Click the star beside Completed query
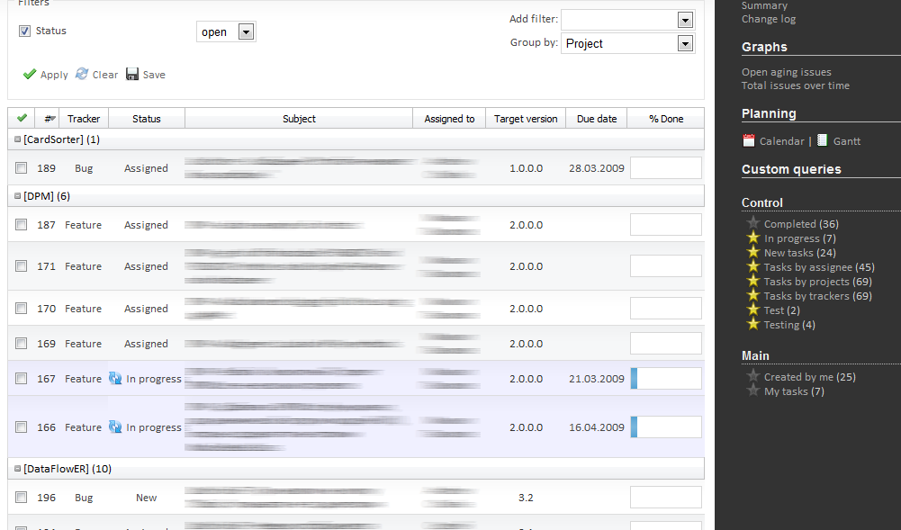The height and width of the screenshot is (530, 901). 753,223
